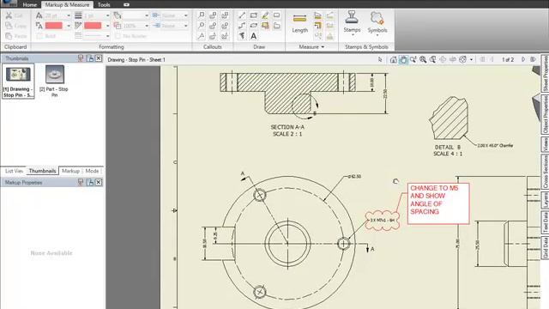Open the text color dropdown arrow
The image size is (549, 309).
(x=69, y=26)
